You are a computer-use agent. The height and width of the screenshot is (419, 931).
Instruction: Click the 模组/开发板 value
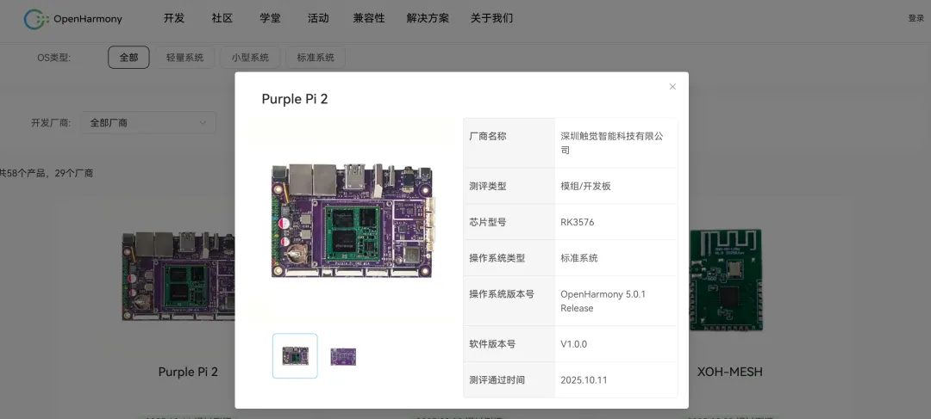[585, 186]
